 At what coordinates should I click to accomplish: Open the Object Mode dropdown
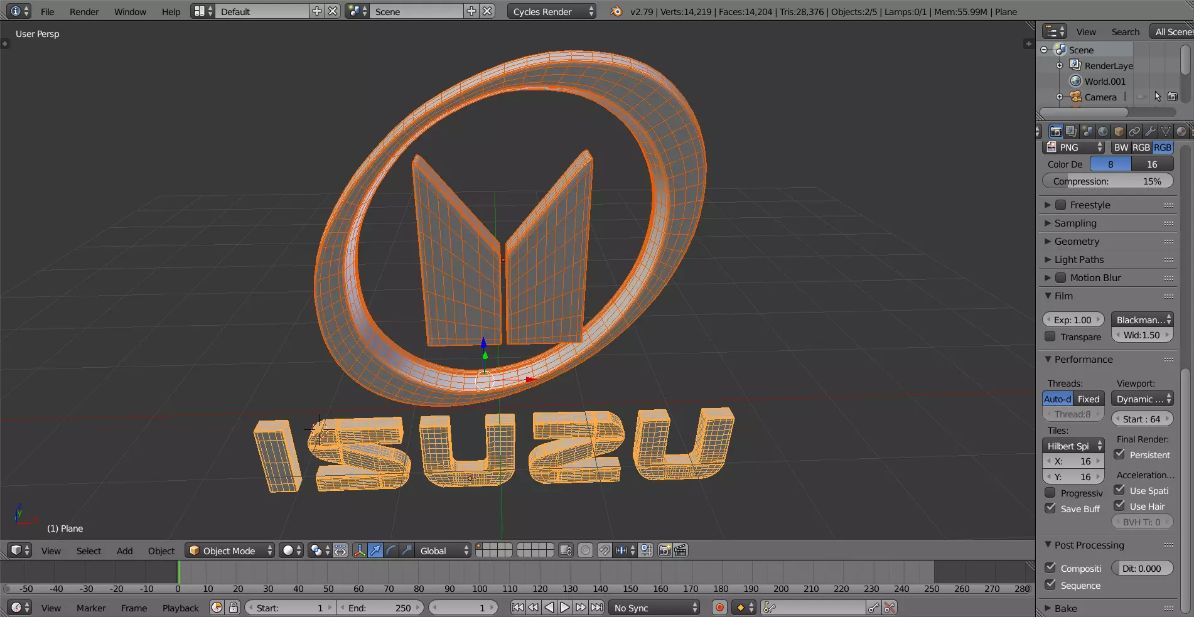point(230,550)
